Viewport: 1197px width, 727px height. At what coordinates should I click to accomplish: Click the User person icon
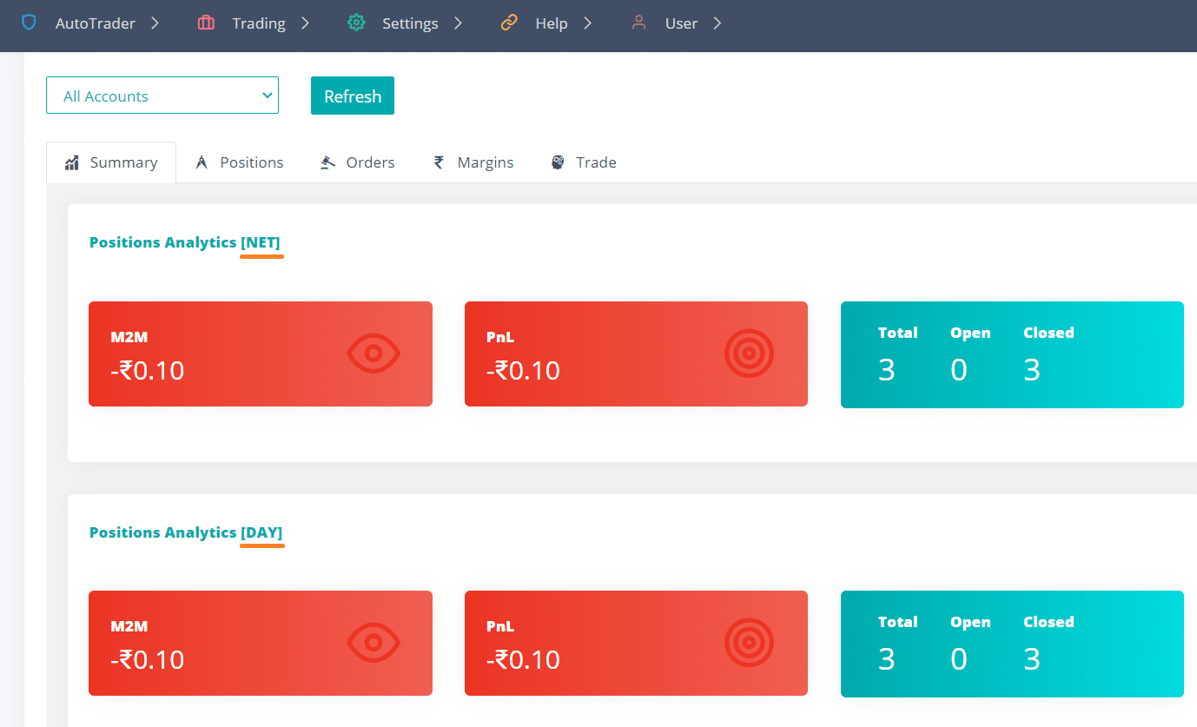point(639,23)
